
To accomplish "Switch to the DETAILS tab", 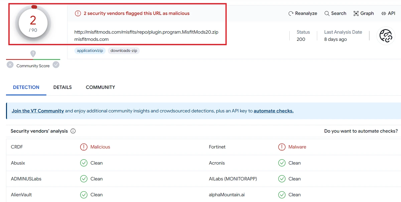I will click(62, 87).
